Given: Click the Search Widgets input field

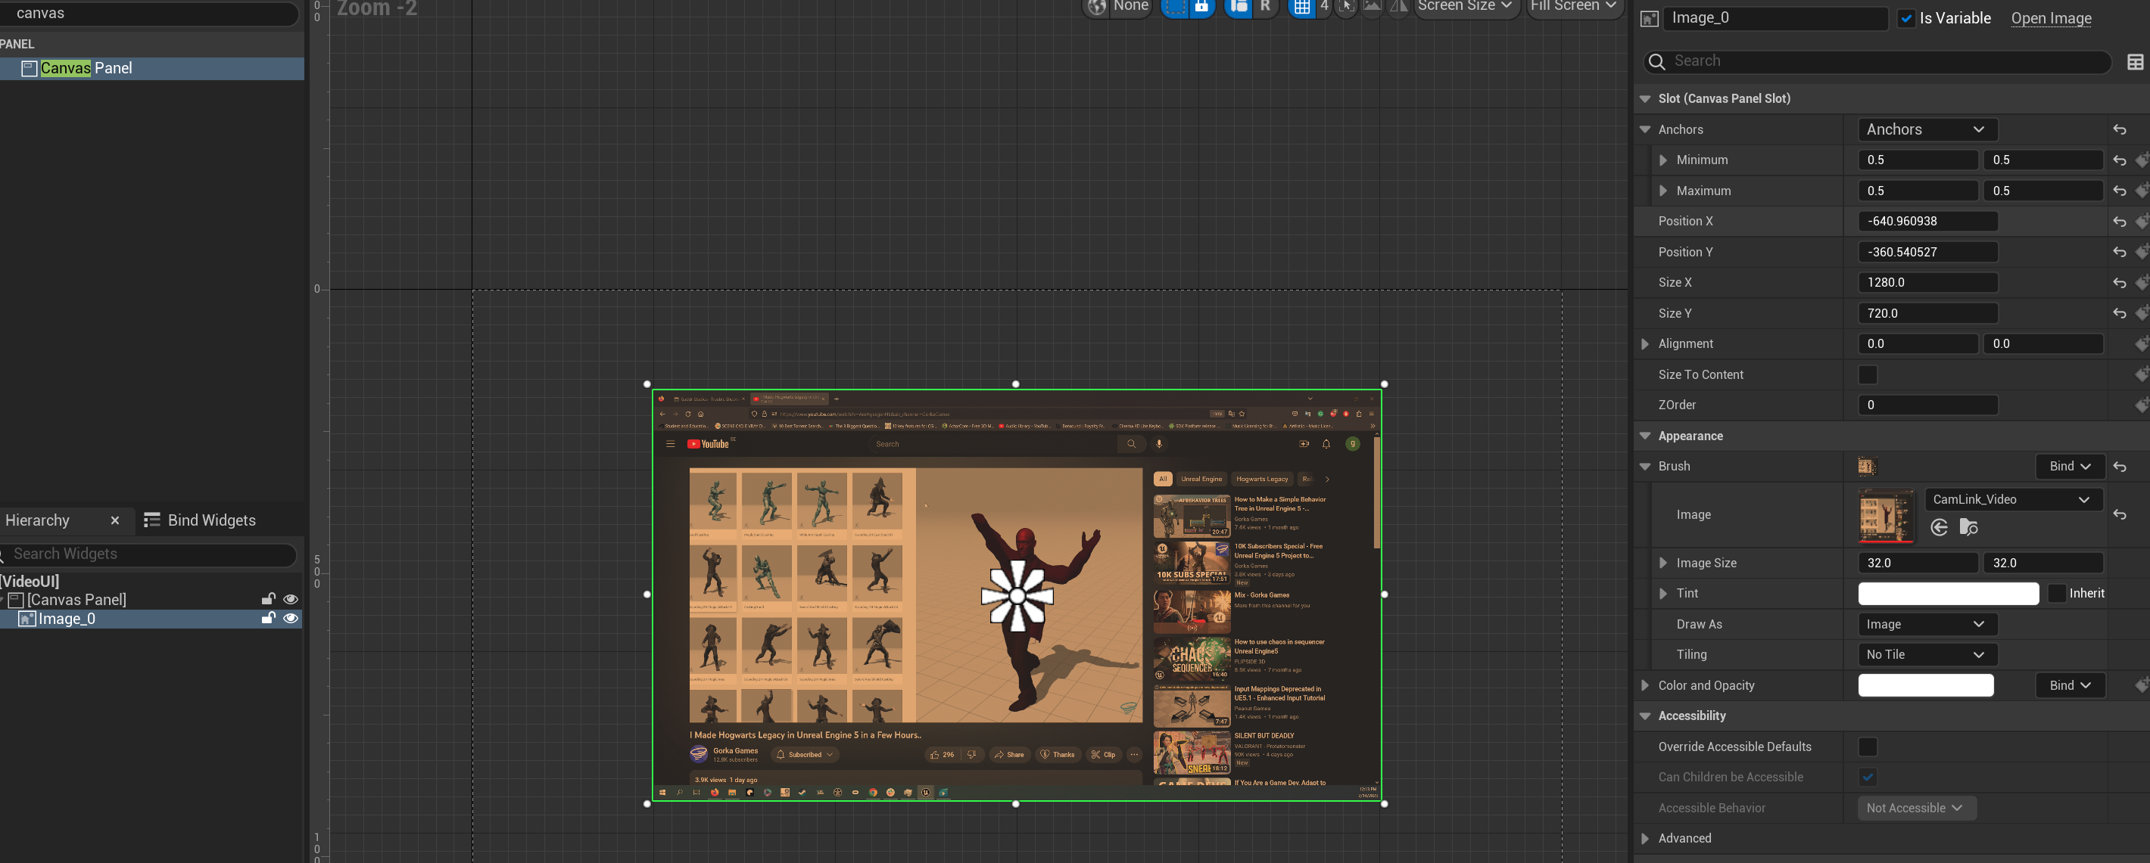Looking at the screenshot, I should click(x=150, y=554).
